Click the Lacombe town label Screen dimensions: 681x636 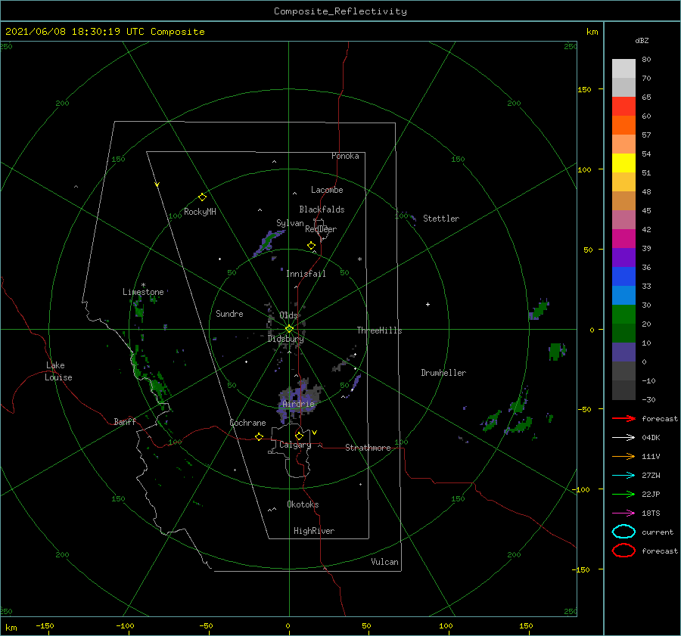(x=327, y=190)
